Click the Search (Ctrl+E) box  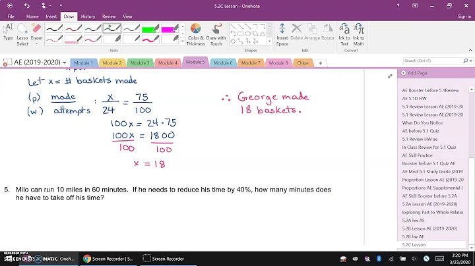click(433, 61)
